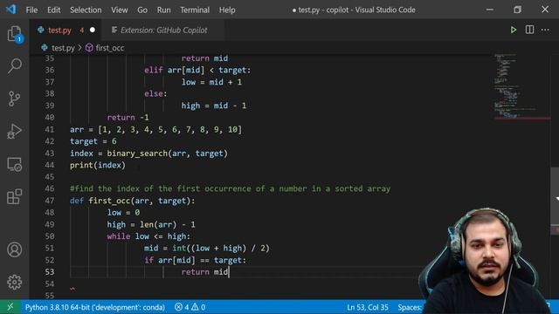The image size is (559, 314).
Task: Click on 'print(index)' line
Action: pos(98,165)
